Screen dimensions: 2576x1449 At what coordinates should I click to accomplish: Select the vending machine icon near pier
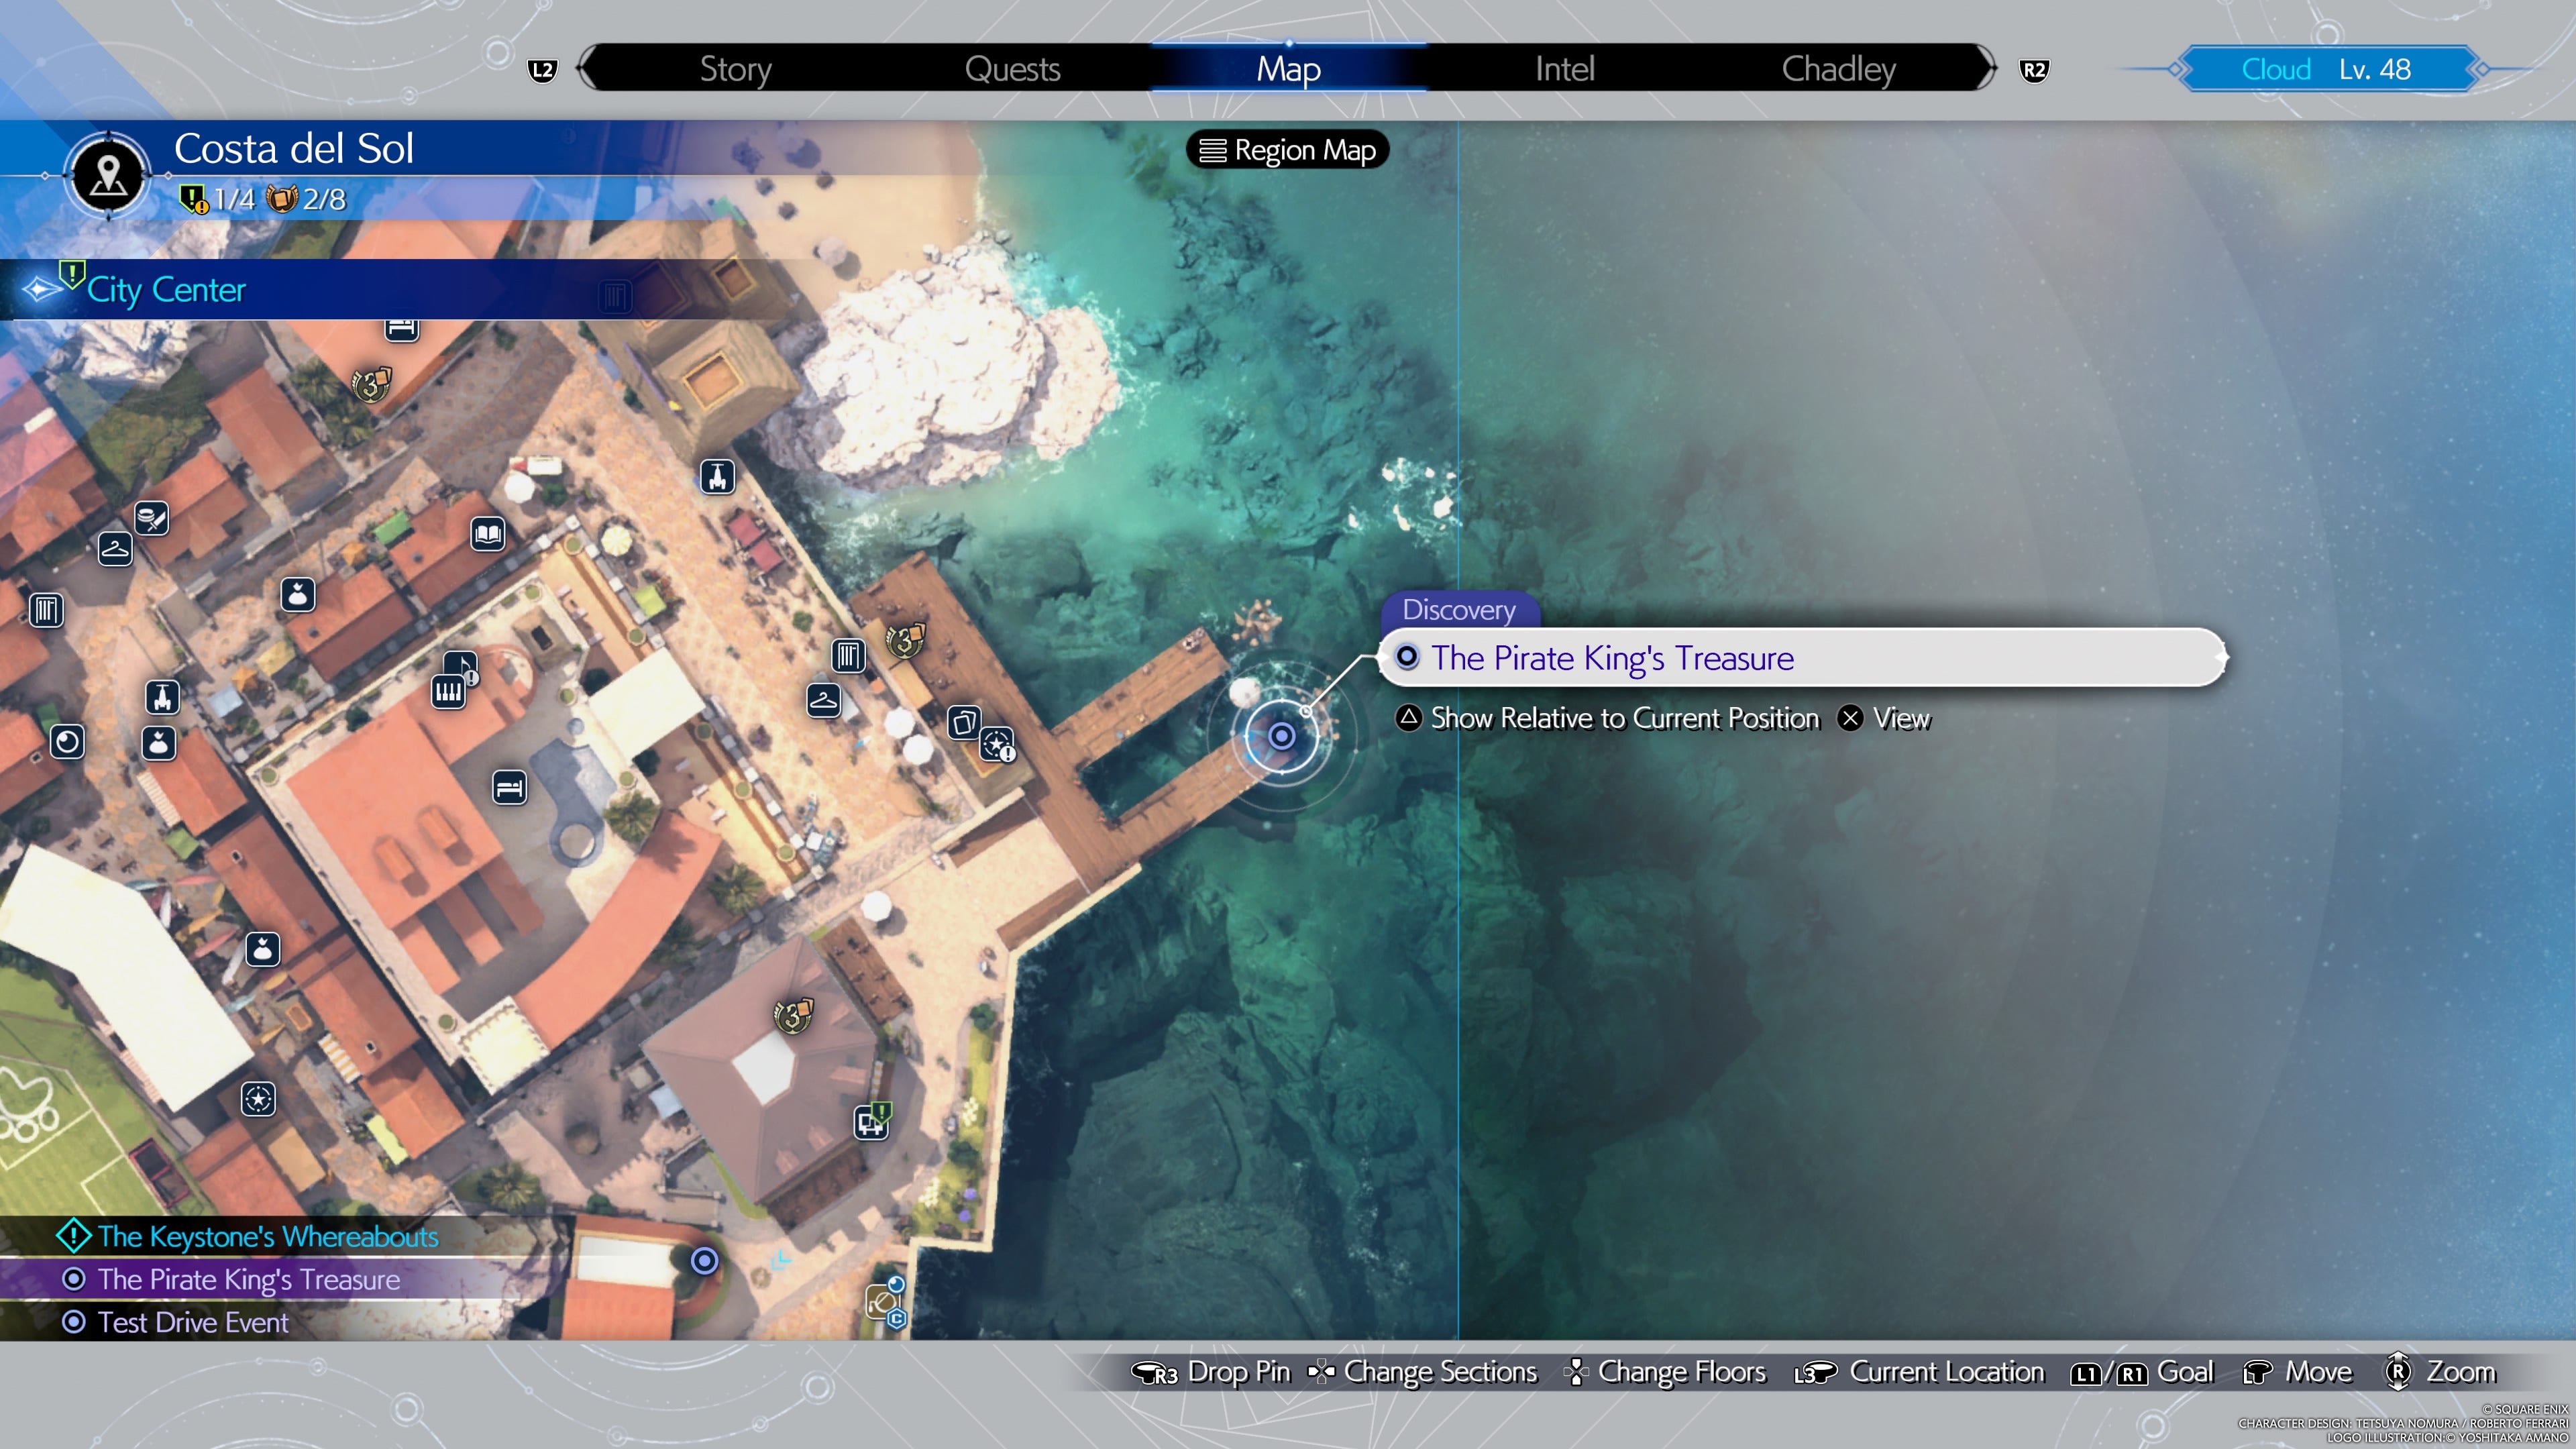848,656
